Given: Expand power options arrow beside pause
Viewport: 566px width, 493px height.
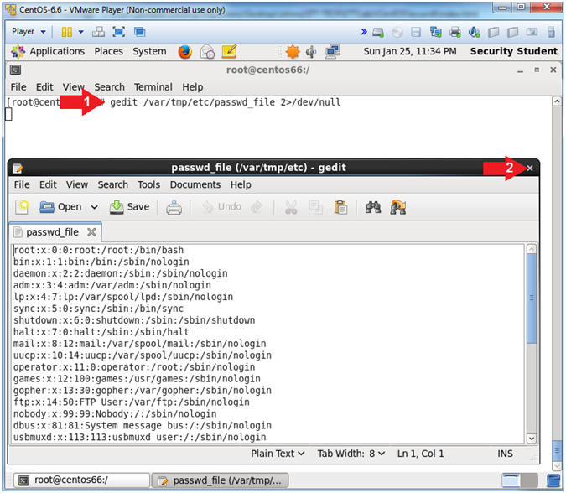Looking at the screenshot, I should coord(80,32).
